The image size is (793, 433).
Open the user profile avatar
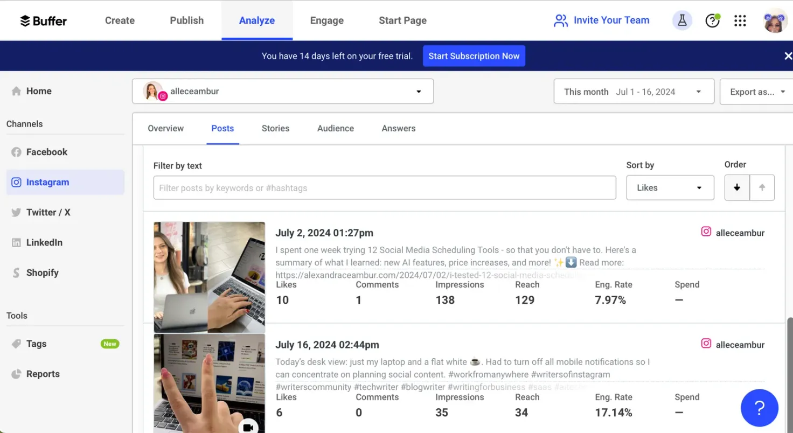point(775,20)
